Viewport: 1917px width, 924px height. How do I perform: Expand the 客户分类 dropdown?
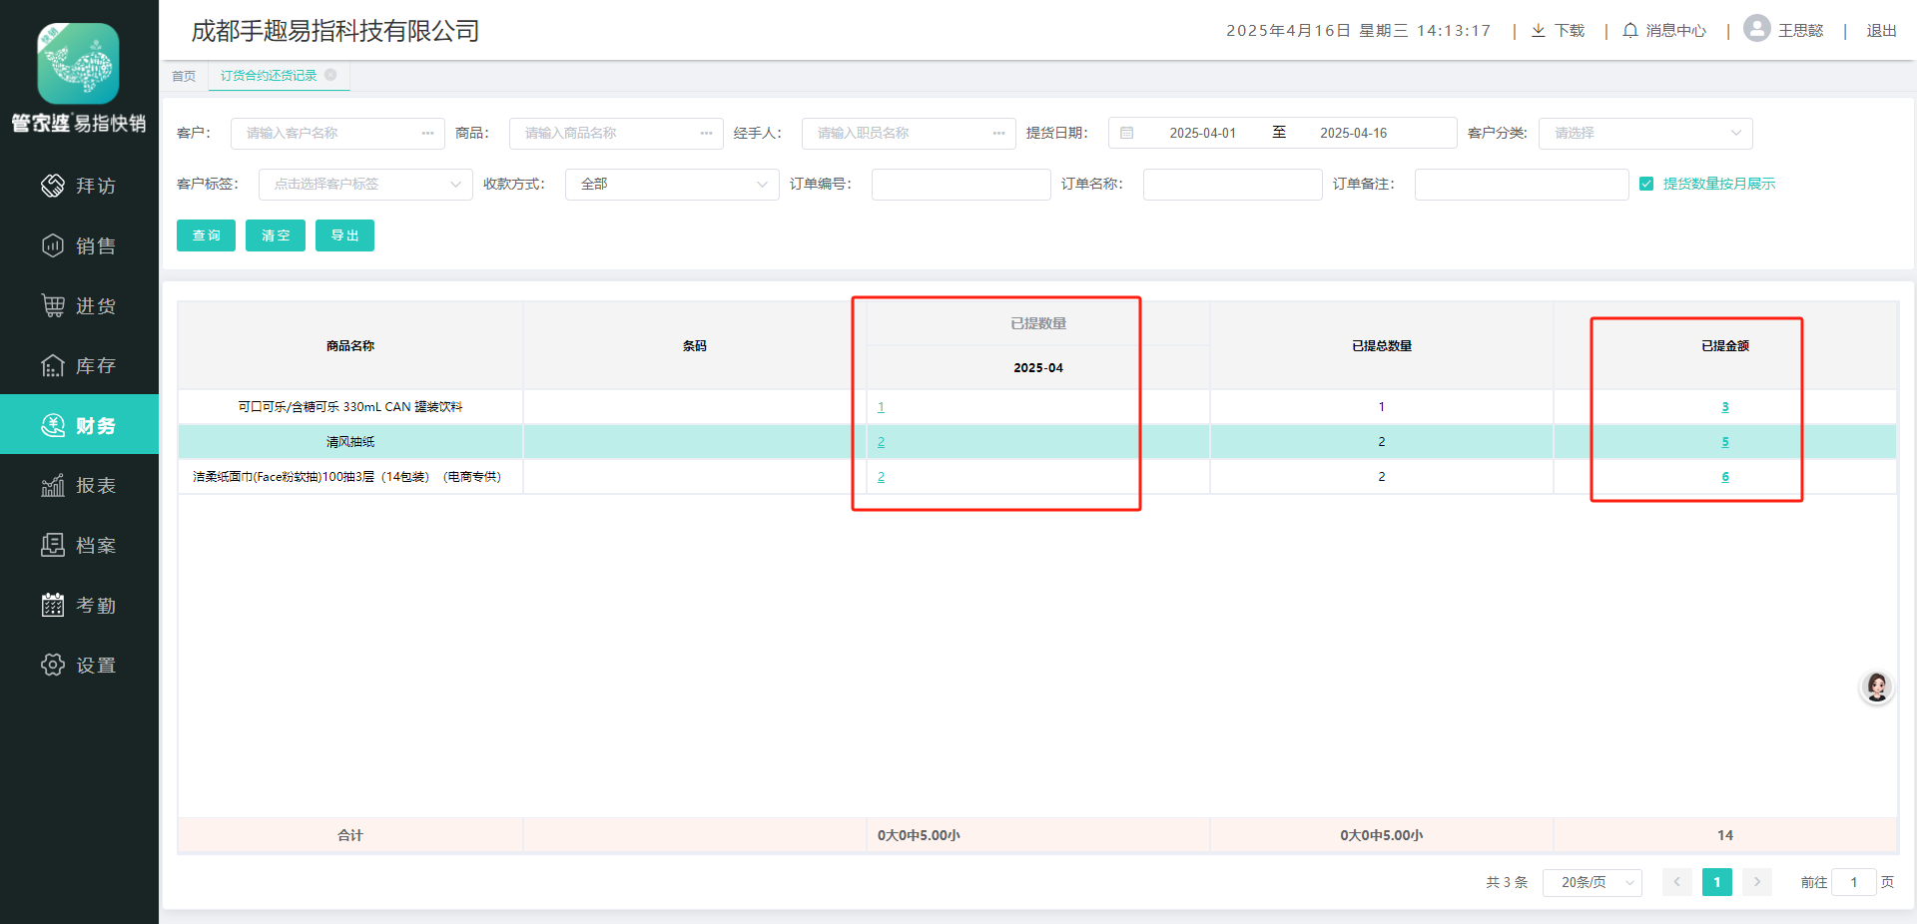point(1644,133)
